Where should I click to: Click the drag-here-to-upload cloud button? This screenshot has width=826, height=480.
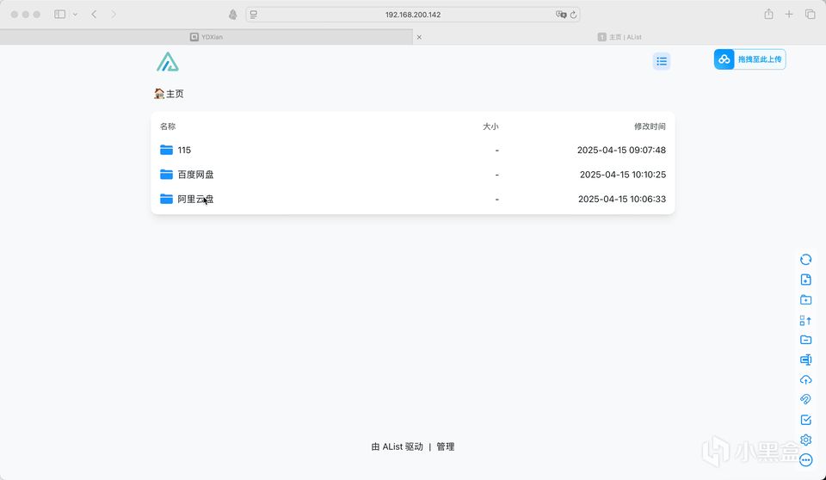749,59
